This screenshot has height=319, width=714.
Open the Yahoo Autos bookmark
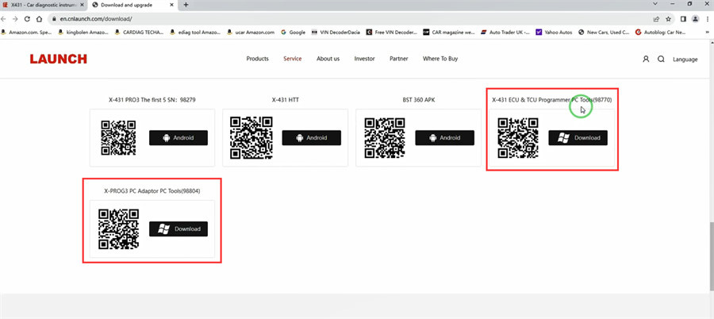pyautogui.click(x=554, y=33)
